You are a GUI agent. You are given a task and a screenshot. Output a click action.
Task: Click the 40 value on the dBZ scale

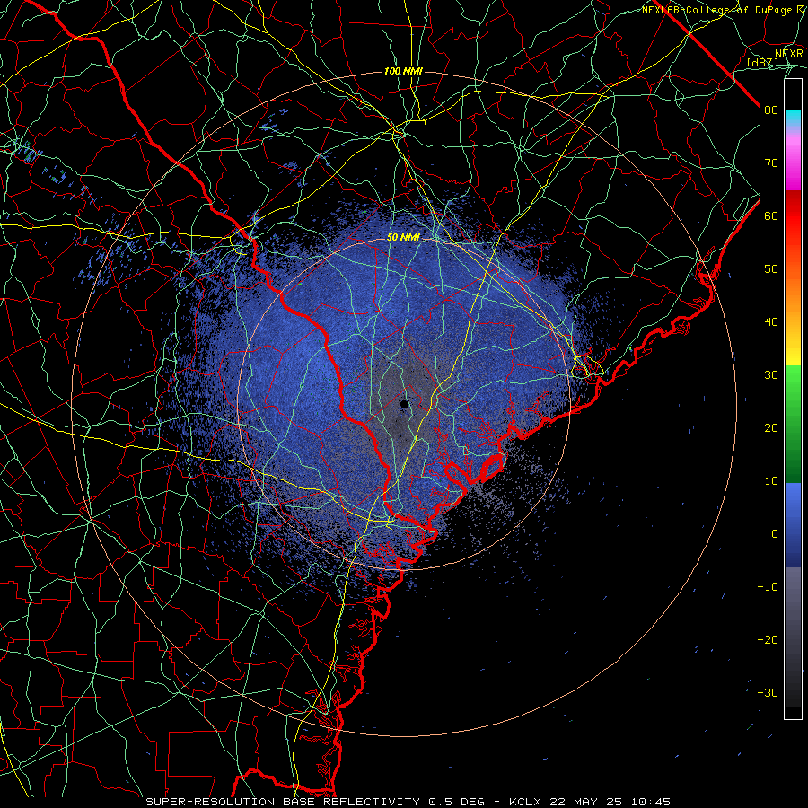[x=771, y=322]
